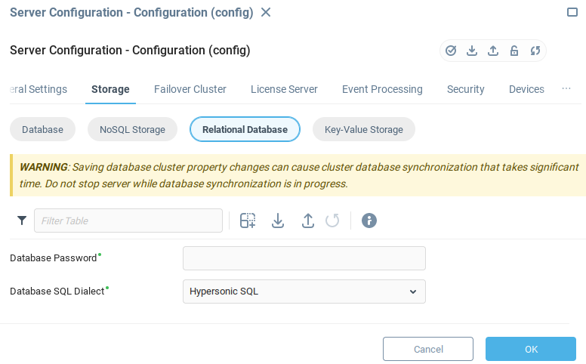Select the NoSQL Storage pill

[132, 129]
